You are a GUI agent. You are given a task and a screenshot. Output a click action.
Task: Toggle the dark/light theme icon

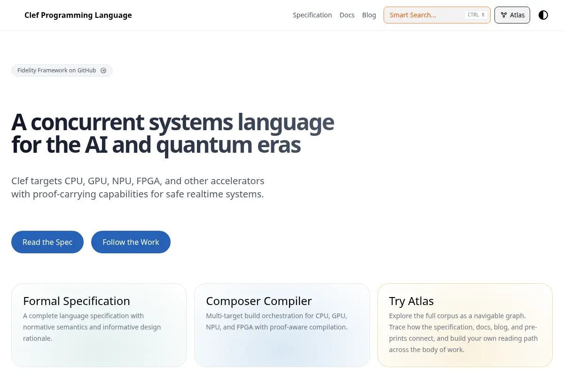click(543, 15)
